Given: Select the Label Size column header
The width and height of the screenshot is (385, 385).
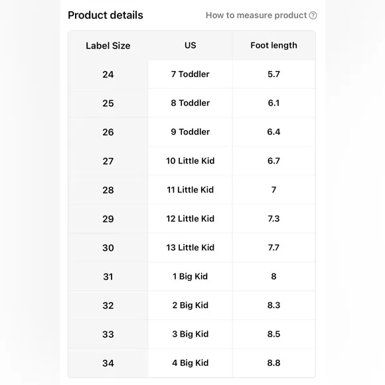Looking at the screenshot, I should [108, 46].
